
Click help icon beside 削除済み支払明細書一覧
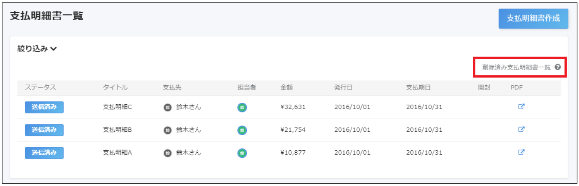click(x=558, y=67)
